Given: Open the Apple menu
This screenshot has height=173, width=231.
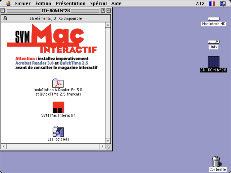Looking at the screenshot, I should click(8, 3).
